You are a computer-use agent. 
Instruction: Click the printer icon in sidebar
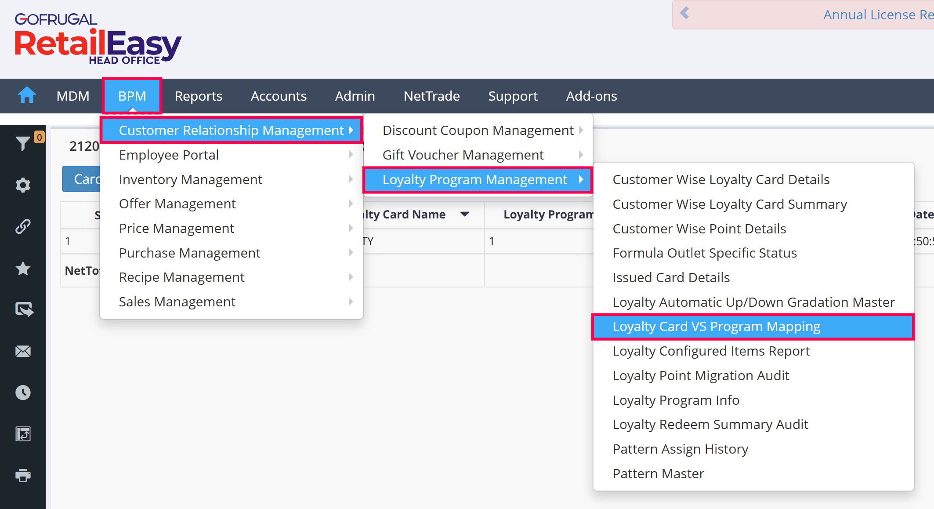pyautogui.click(x=23, y=475)
